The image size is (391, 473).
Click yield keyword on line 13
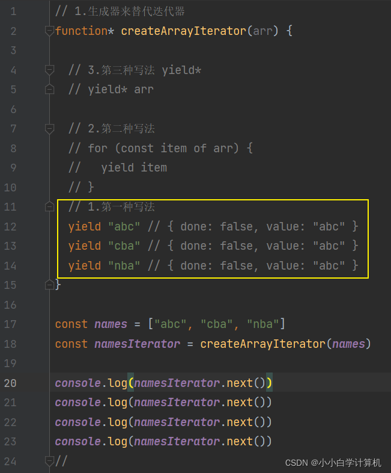click(85, 246)
